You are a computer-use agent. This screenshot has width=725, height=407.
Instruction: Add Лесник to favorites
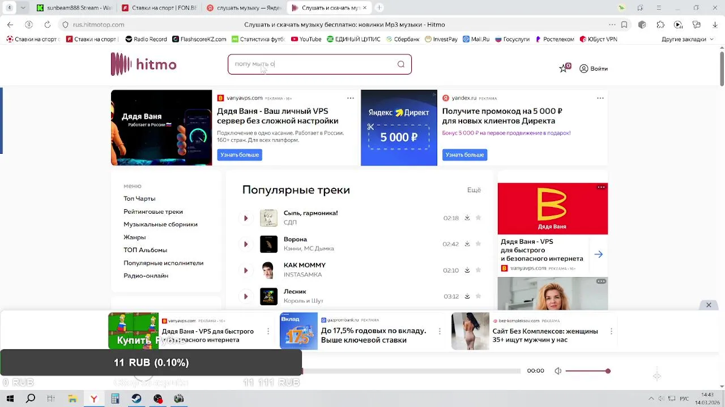[x=478, y=296]
